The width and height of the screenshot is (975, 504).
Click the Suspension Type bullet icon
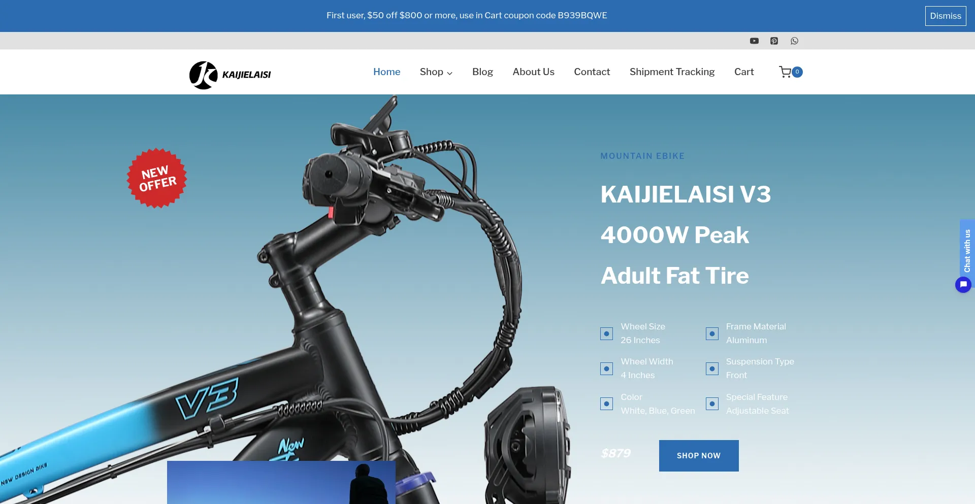pyautogui.click(x=712, y=368)
